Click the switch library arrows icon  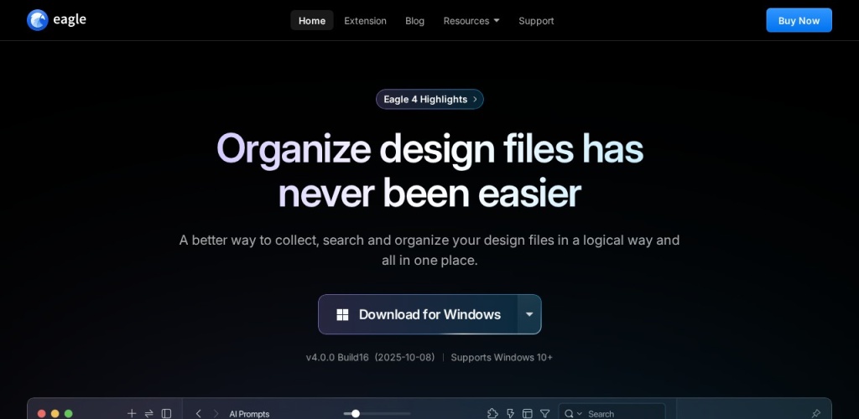pyautogui.click(x=148, y=413)
